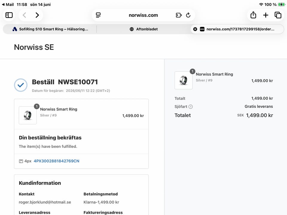
Task: Click payment method Klarna-1,499.00 kr
Action: point(101,202)
